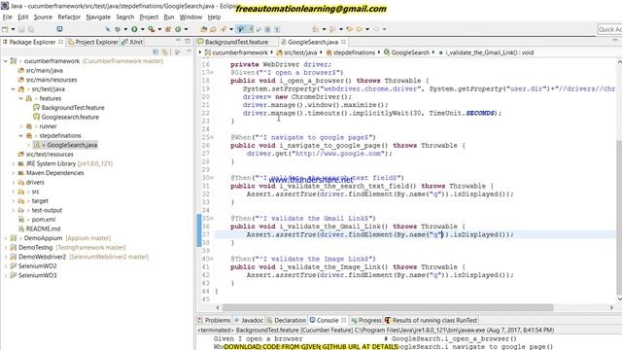
Task: Collapse the src/test/java folder
Action: tap(13, 89)
